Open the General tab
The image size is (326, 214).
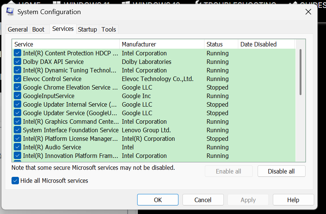point(17,29)
